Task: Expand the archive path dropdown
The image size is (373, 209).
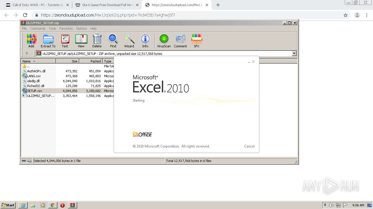Action: [294, 53]
